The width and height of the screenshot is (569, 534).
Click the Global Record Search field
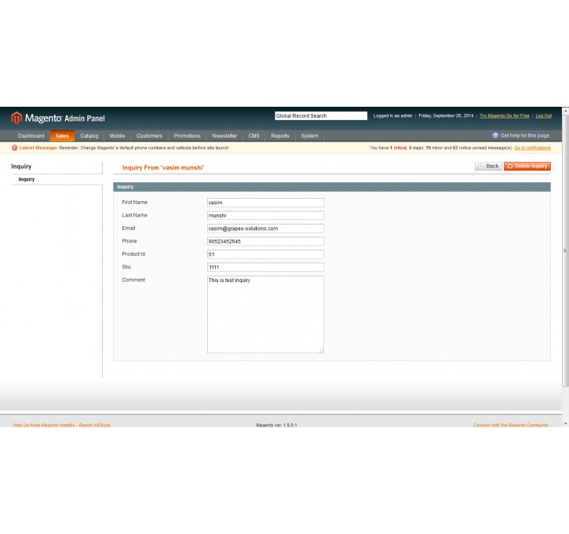[320, 116]
